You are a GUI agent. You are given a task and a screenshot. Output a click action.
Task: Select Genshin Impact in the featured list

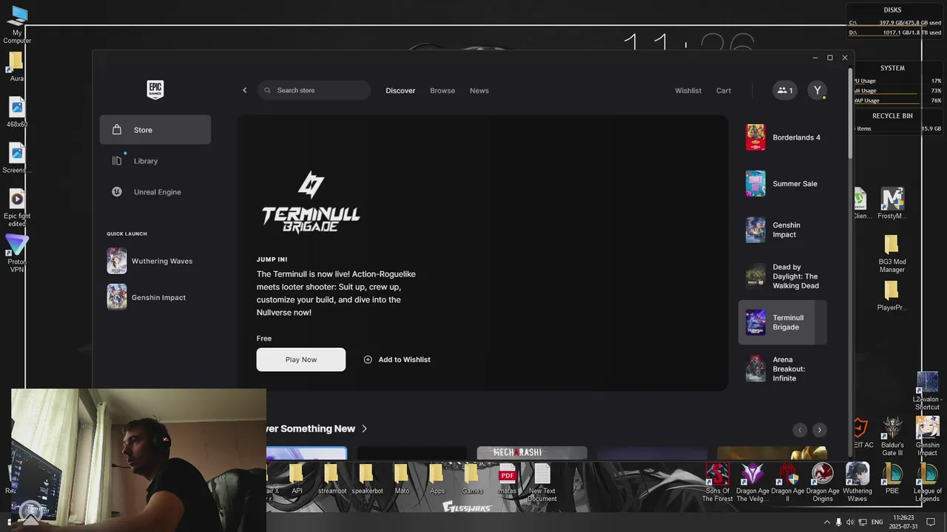(x=783, y=230)
